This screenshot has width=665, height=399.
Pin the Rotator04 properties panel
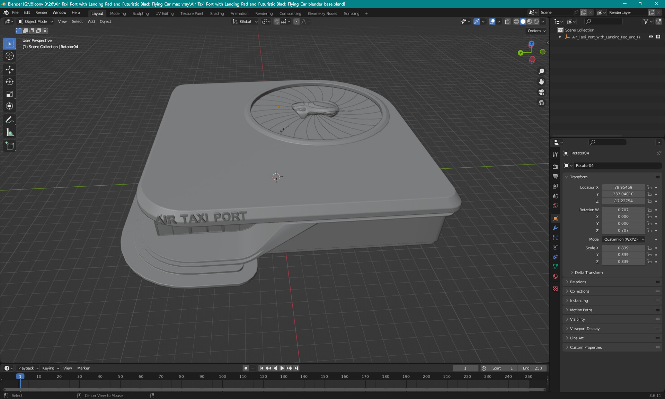click(x=659, y=153)
